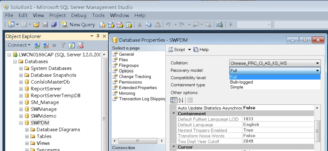
Task: Open the Collation combo box
Action: coord(275,63)
